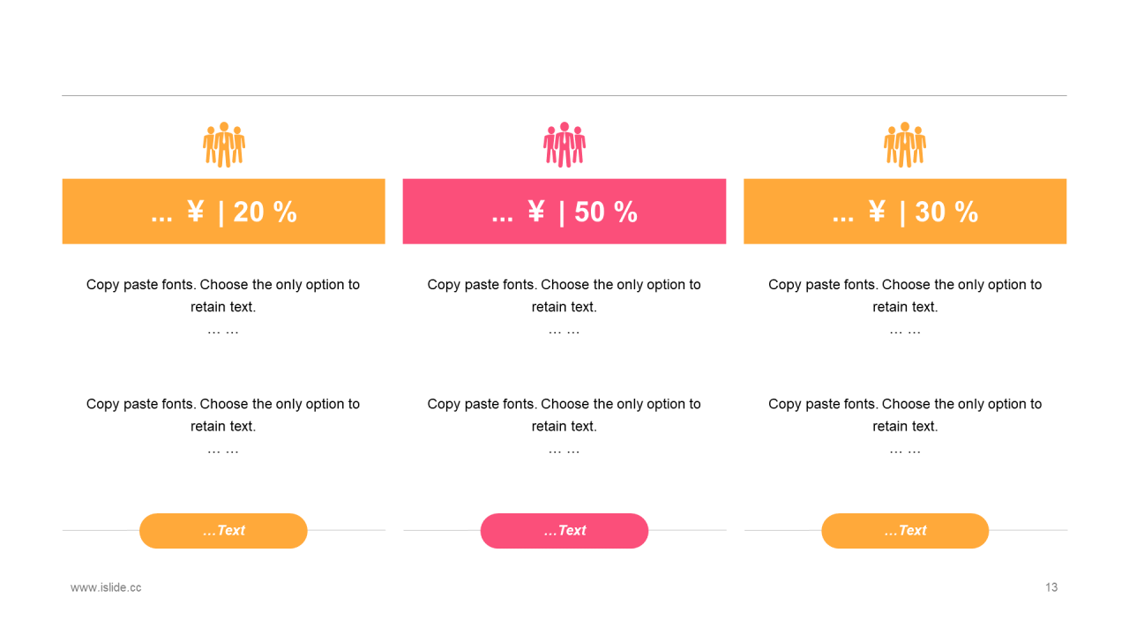Click the right orange …Text pill button
This screenshot has width=1129, height=635.
click(905, 531)
